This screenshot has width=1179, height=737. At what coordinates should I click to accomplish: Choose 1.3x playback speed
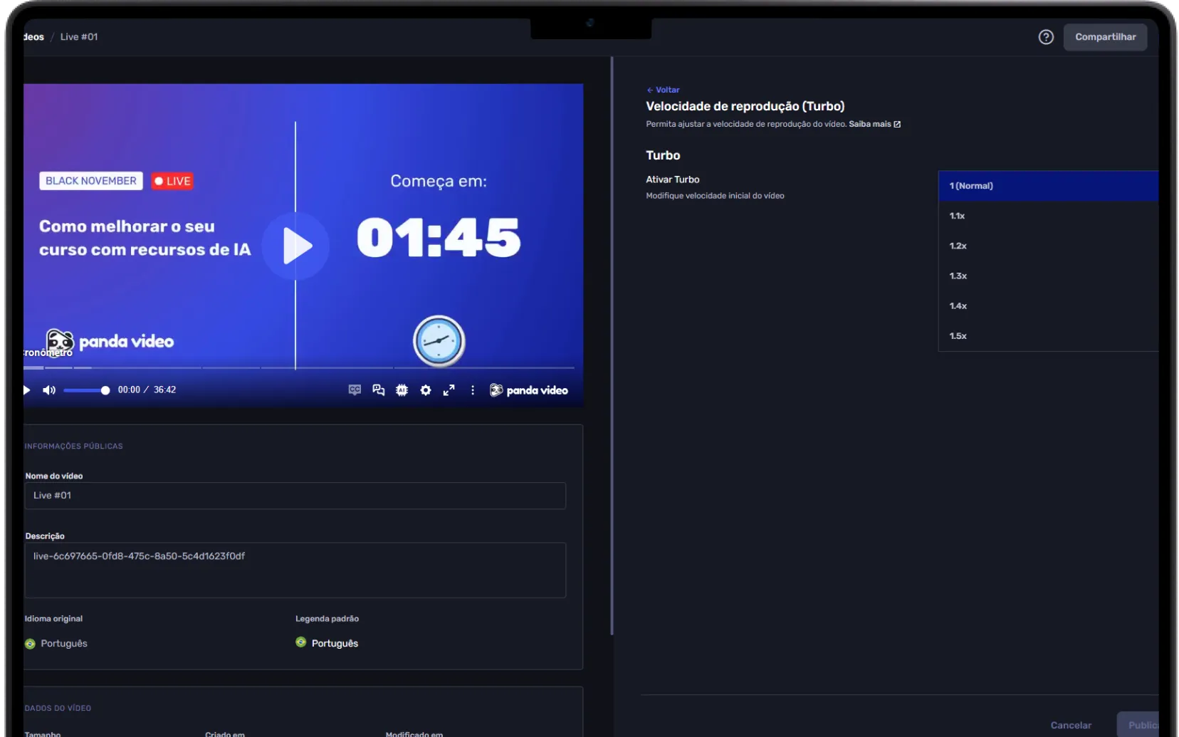click(x=1048, y=276)
